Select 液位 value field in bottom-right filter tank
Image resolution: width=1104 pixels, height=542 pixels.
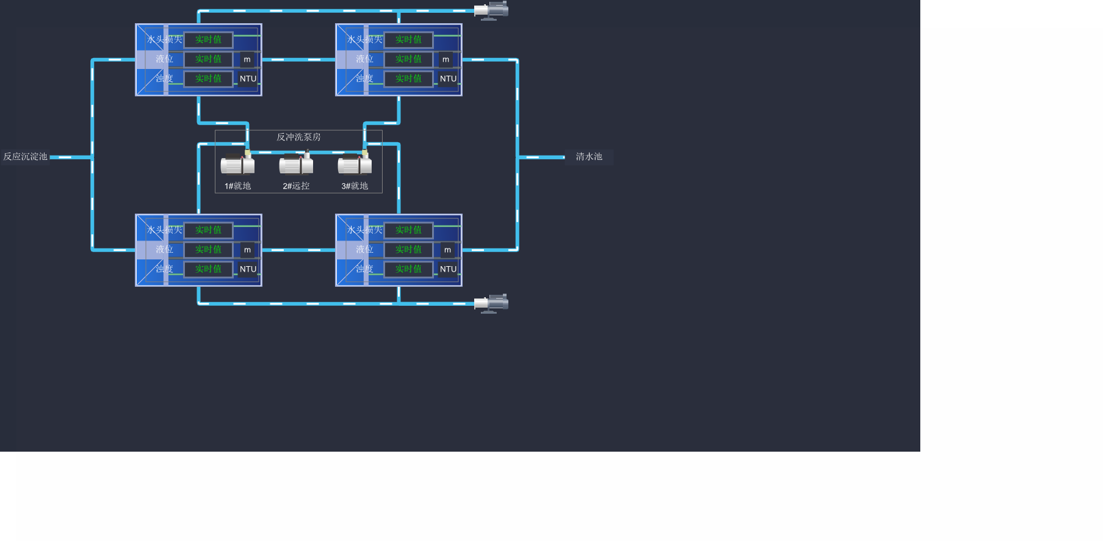coord(408,250)
